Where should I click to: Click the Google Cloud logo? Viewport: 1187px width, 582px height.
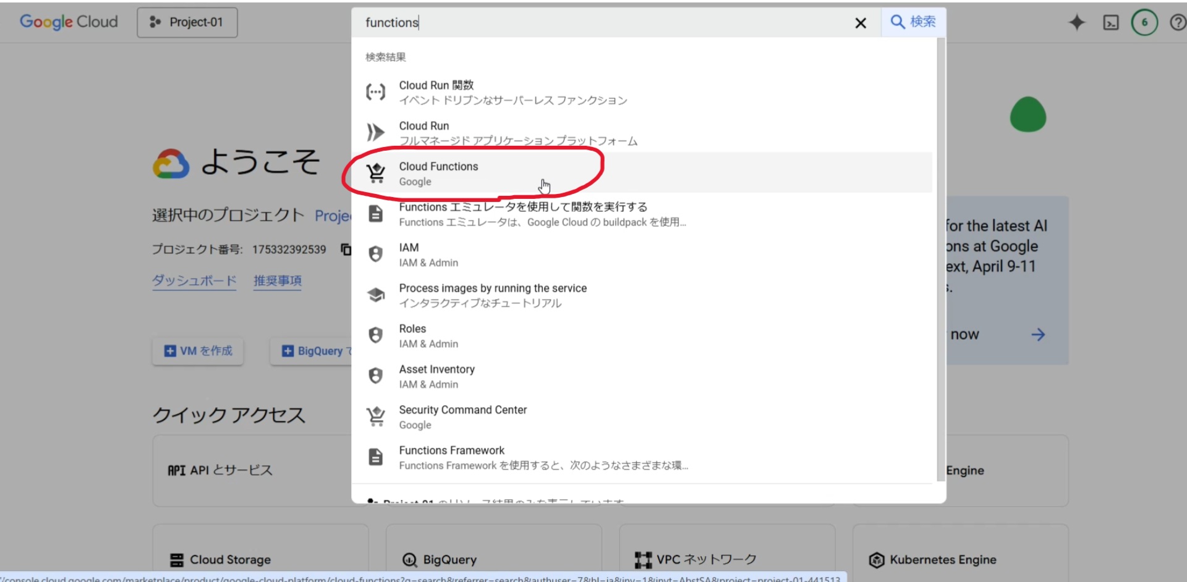click(x=69, y=22)
